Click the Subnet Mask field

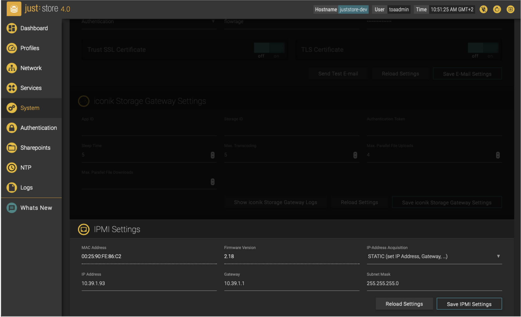(x=434, y=283)
